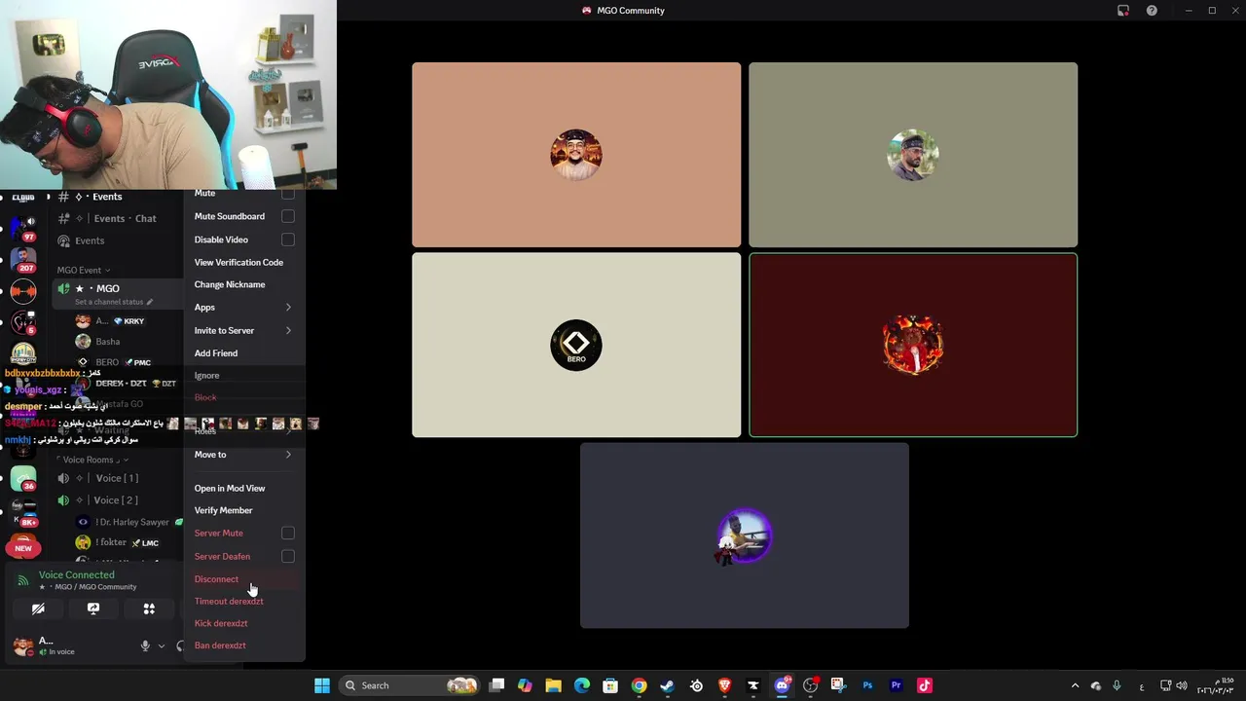
Task: Open Premiere Pro from the taskbar
Action: tap(897, 685)
